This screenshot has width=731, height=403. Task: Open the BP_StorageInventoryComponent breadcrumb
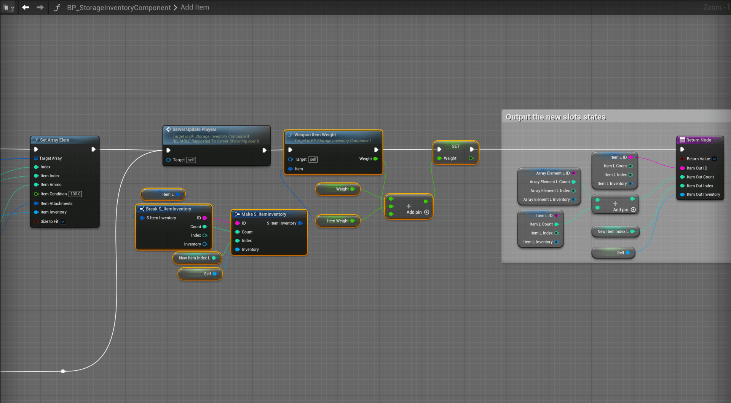click(119, 7)
